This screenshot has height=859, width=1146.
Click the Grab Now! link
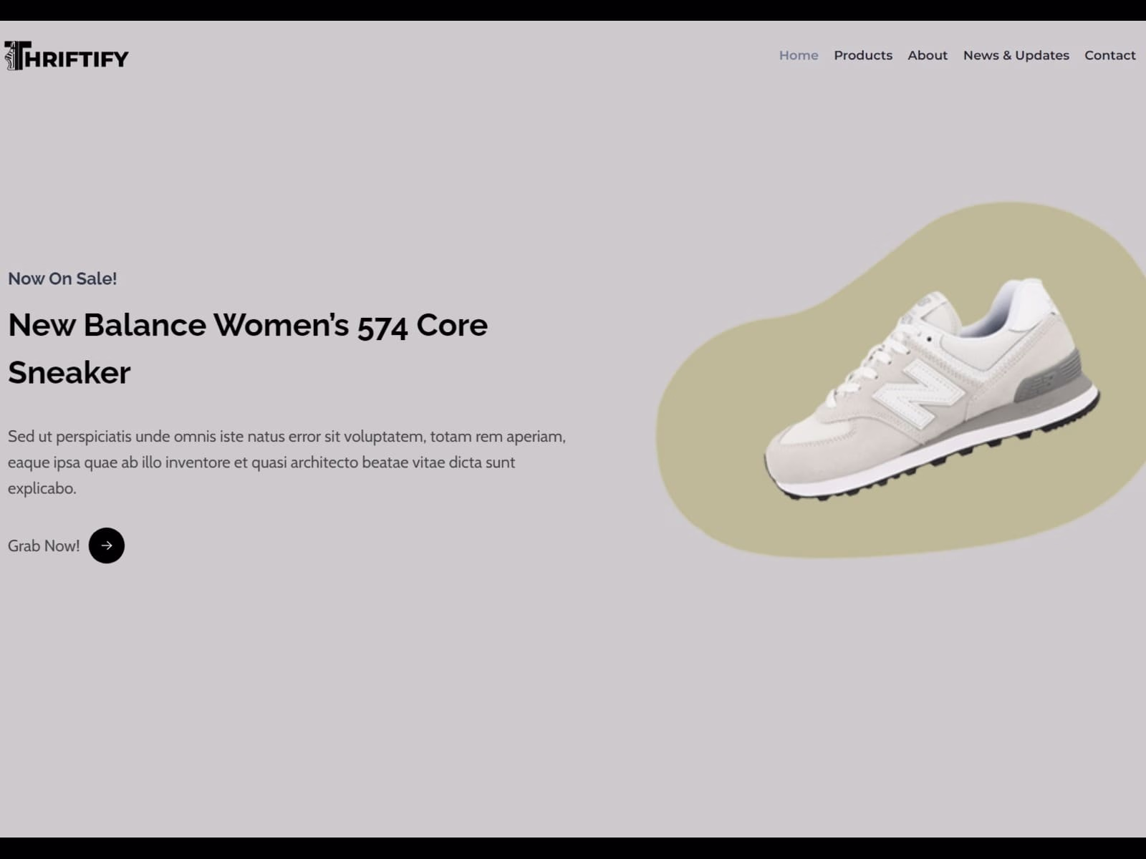click(44, 545)
